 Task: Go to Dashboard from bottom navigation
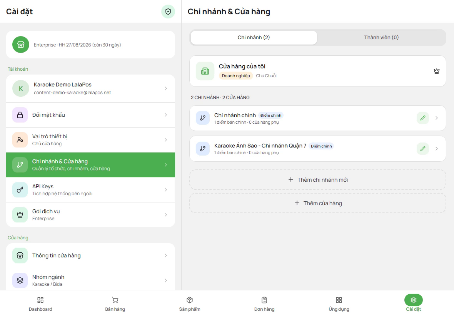point(40,304)
